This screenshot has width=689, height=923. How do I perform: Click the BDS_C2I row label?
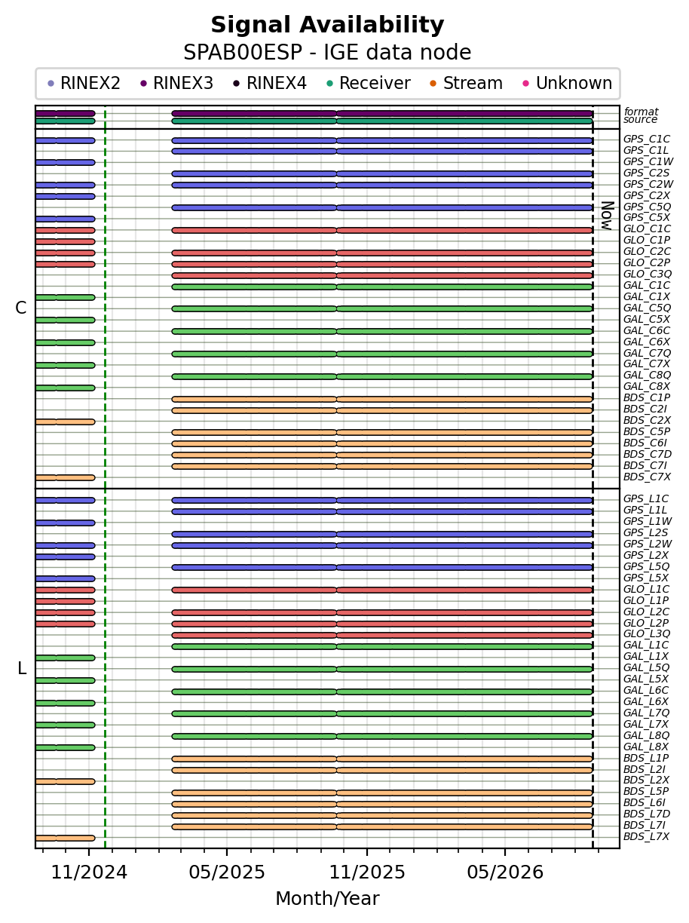(x=645, y=409)
